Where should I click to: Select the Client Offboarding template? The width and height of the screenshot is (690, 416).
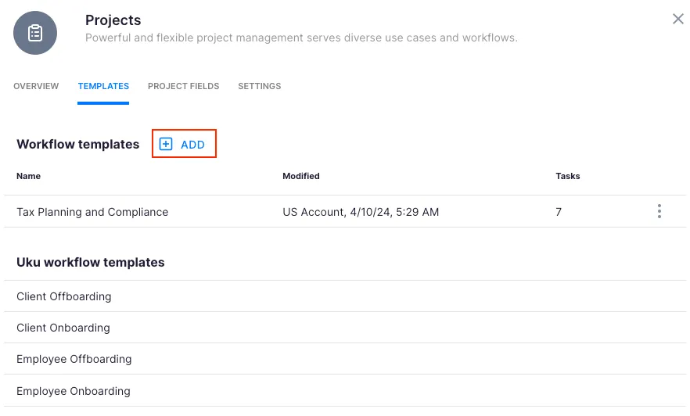coord(64,296)
